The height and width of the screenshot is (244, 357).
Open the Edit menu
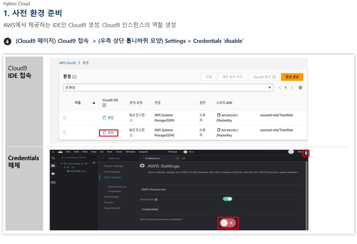point(76,152)
